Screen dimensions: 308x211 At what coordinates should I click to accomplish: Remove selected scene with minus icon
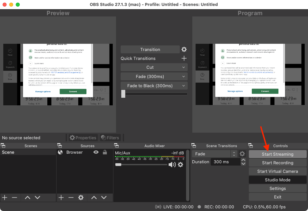(14, 198)
